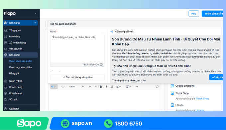Open the Bán hàng dropdown arrow
This screenshot has width=226, height=130.
pyautogui.click(x=35, y=23)
